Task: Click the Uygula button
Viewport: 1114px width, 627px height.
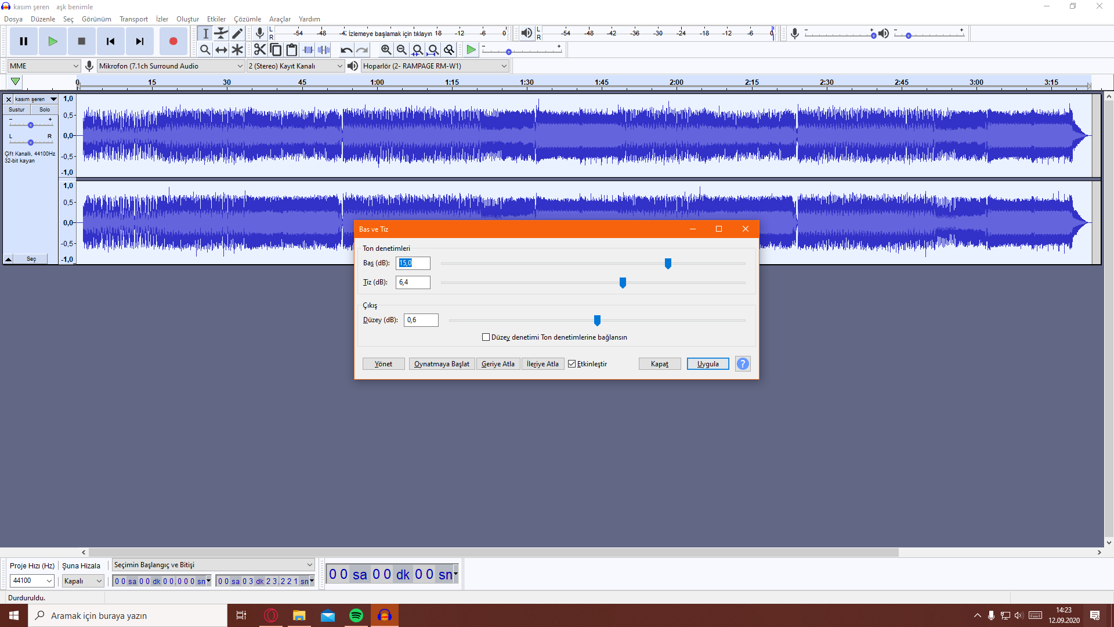Action: 708,364
